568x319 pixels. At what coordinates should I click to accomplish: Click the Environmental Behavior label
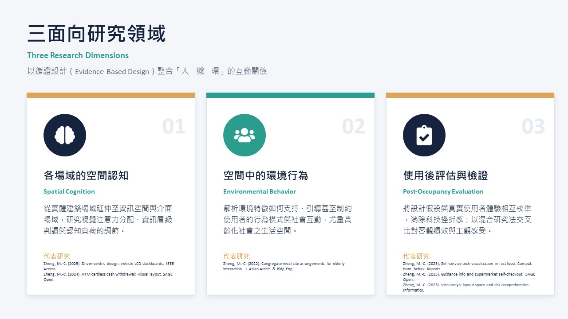[260, 191]
